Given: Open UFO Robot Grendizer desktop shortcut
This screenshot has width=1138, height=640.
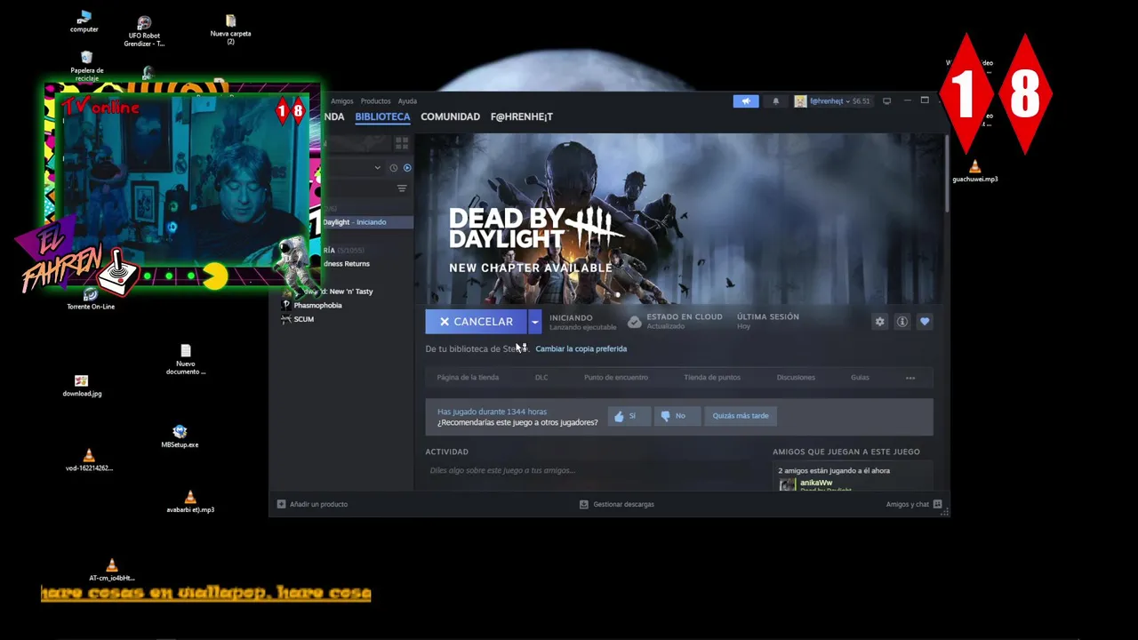Looking at the screenshot, I should coord(144,31).
